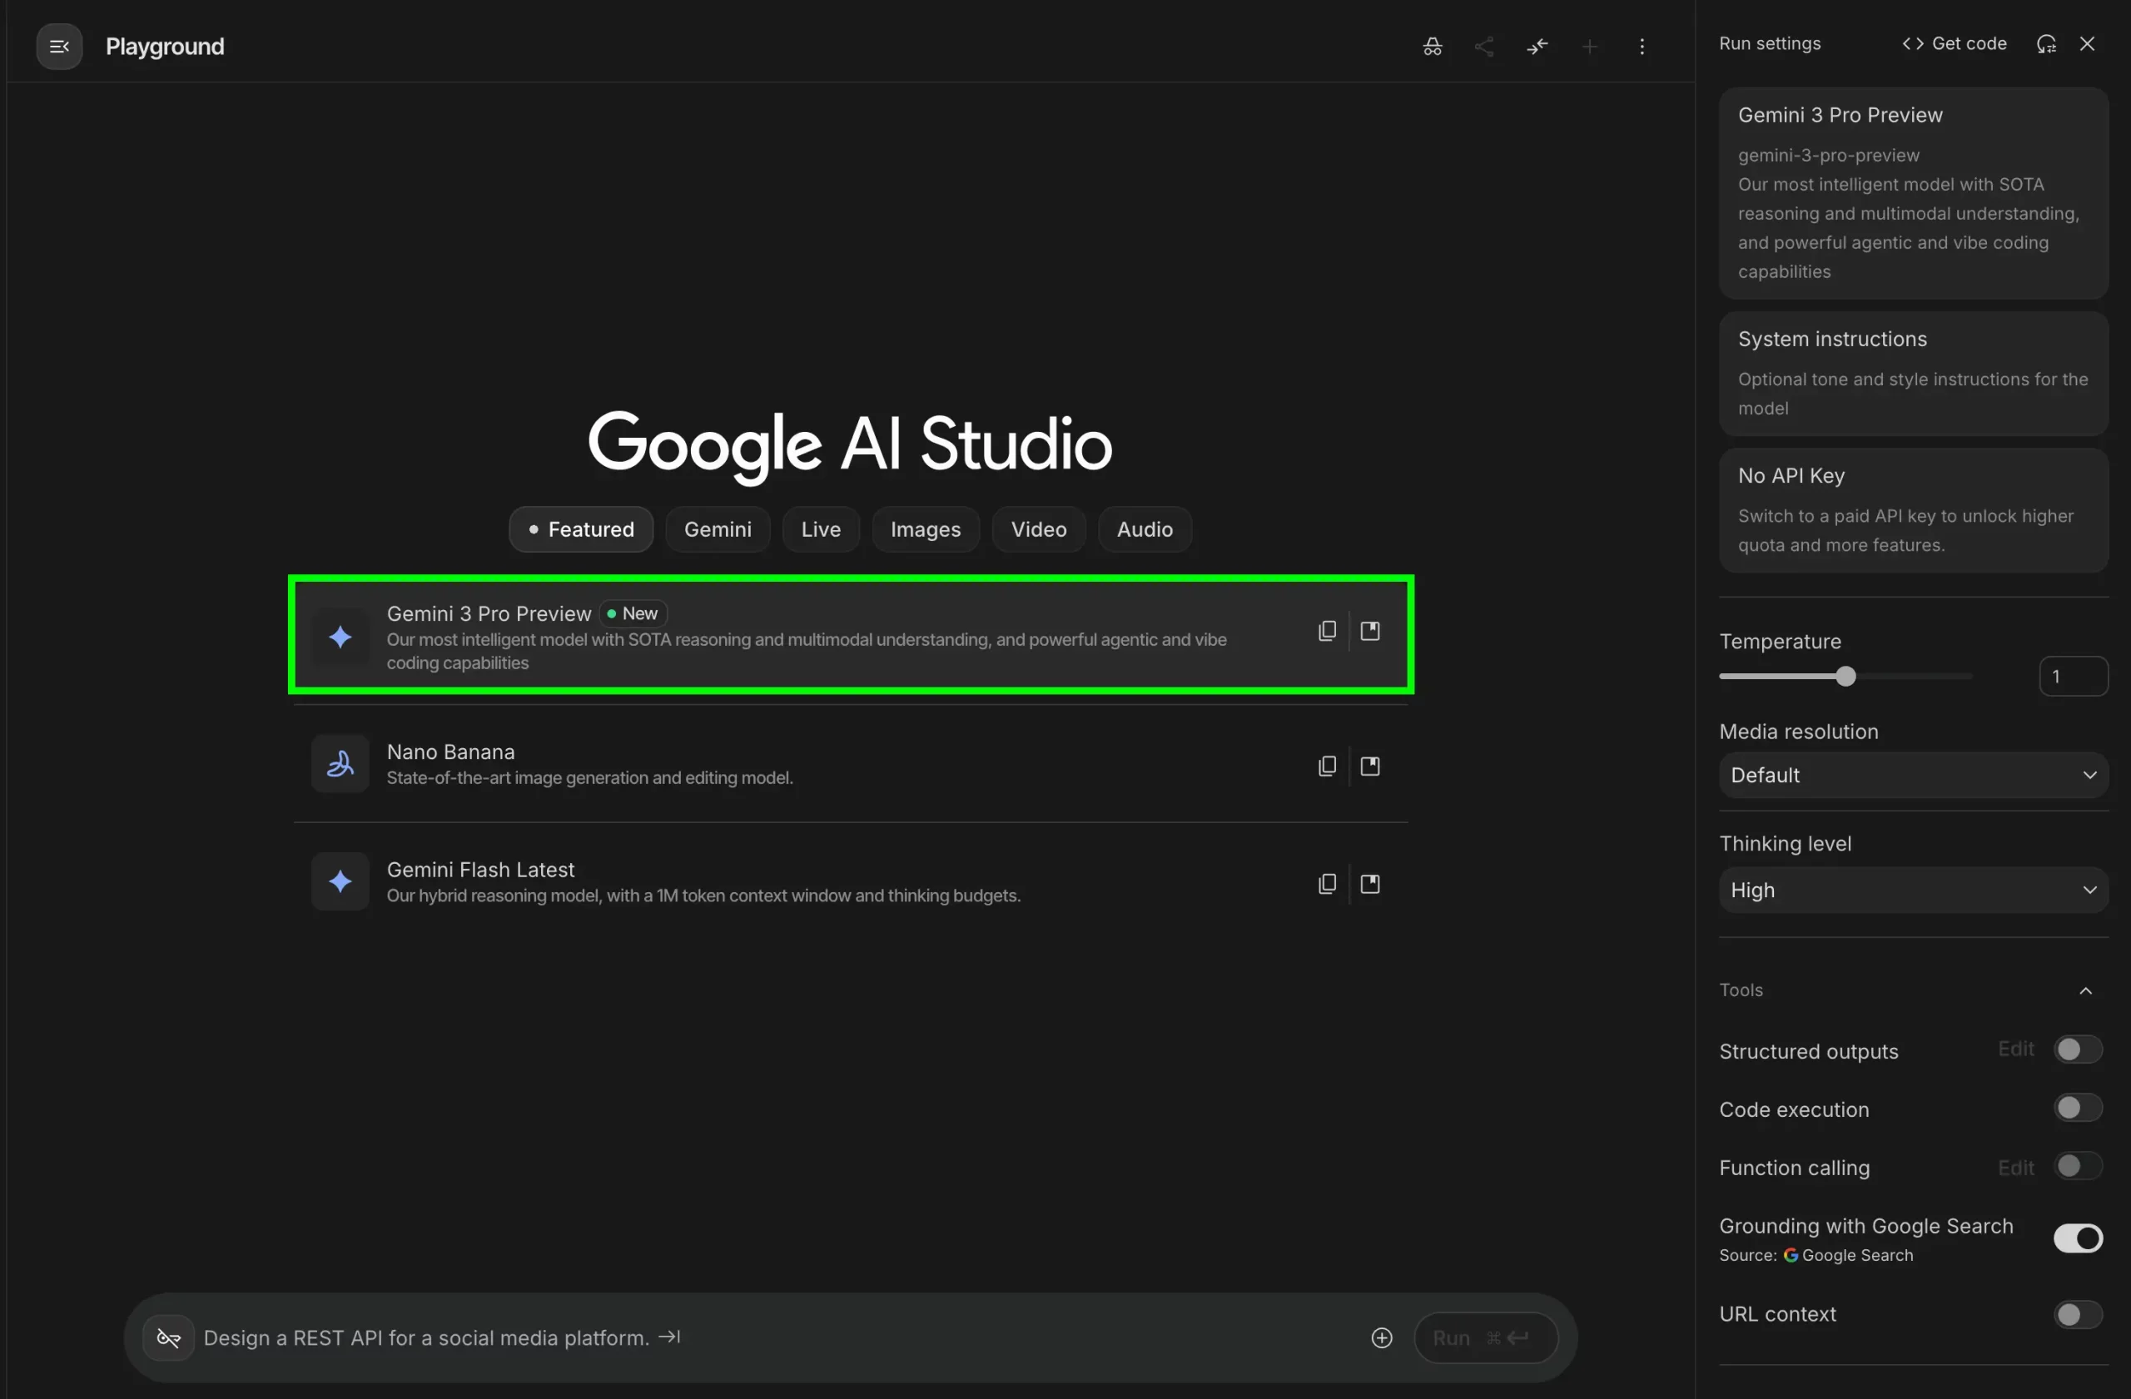
Task: Click the incognito temporary chat icon
Action: pos(1432,46)
